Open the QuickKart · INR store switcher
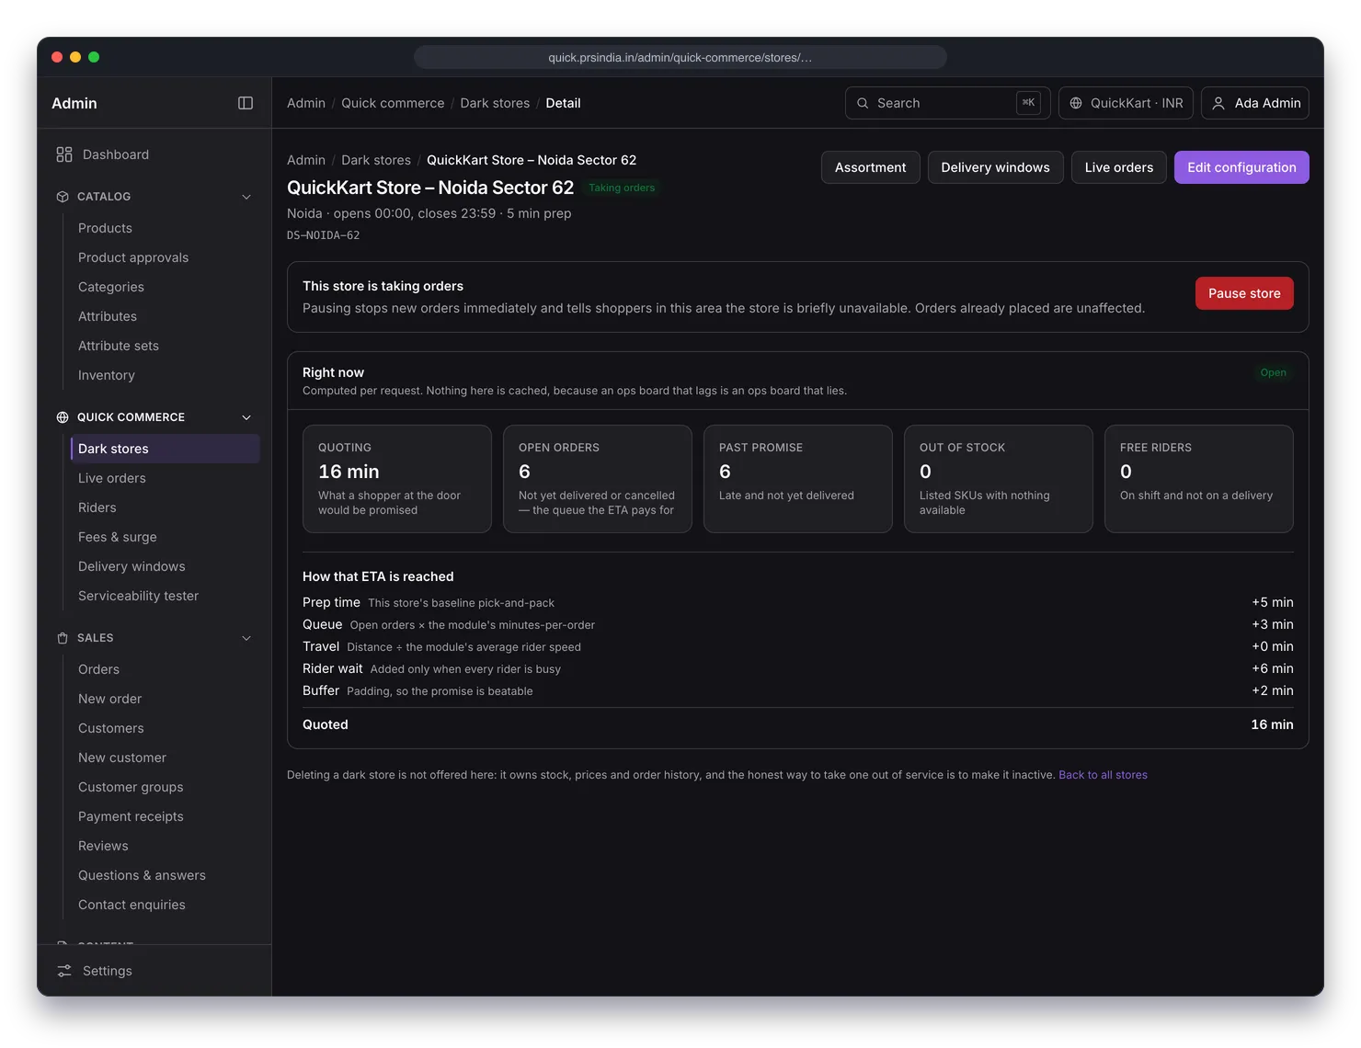The height and width of the screenshot is (1048, 1361). click(x=1126, y=103)
